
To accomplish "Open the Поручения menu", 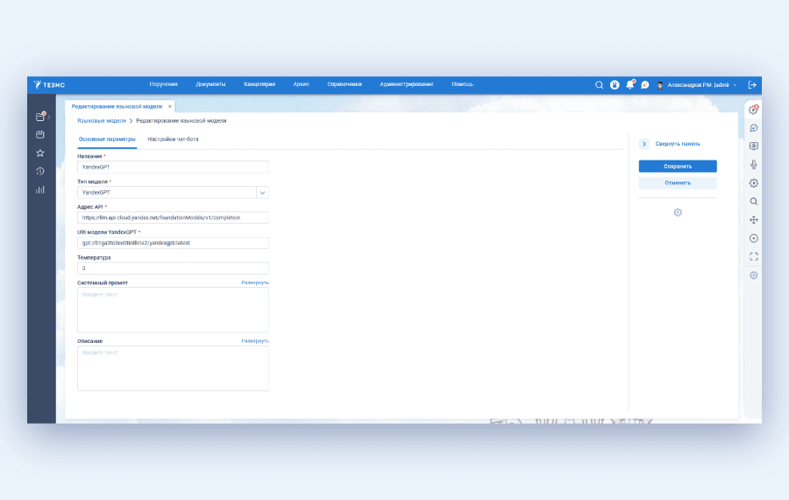I will click(164, 84).
